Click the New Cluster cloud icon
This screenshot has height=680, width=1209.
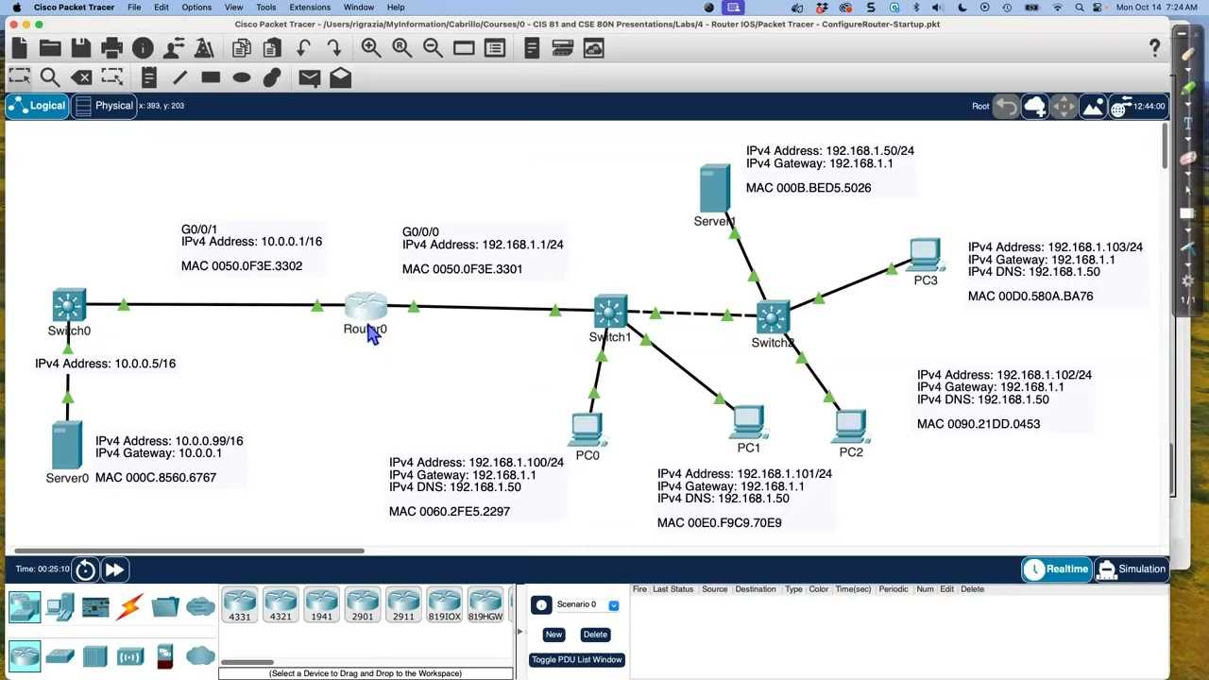pyautogui.click(x=1035, y=106)
